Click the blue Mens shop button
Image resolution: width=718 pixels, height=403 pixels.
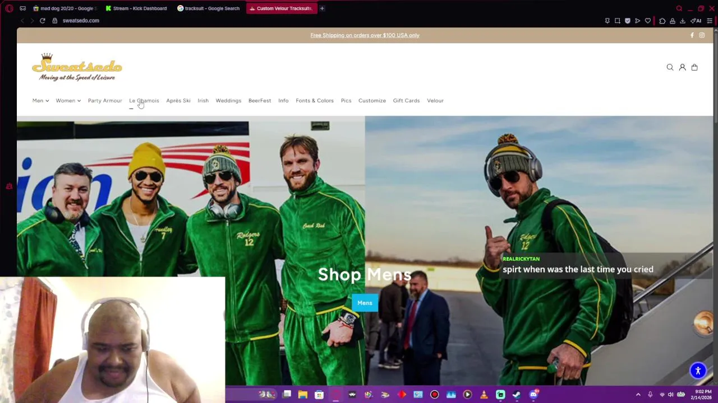(365, 303)
